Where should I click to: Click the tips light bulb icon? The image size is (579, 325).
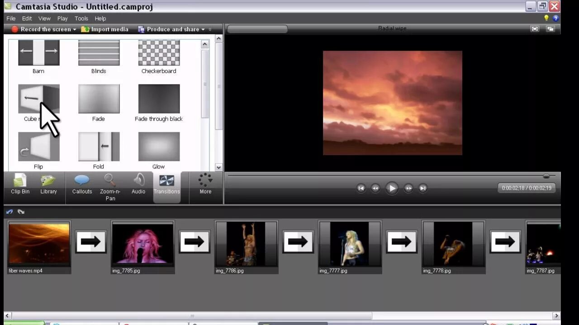[546, 19]
